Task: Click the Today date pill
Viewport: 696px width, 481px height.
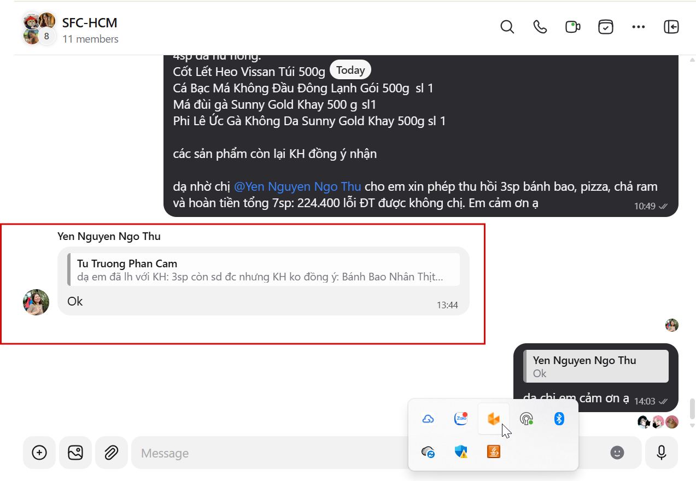Action: 350,70
